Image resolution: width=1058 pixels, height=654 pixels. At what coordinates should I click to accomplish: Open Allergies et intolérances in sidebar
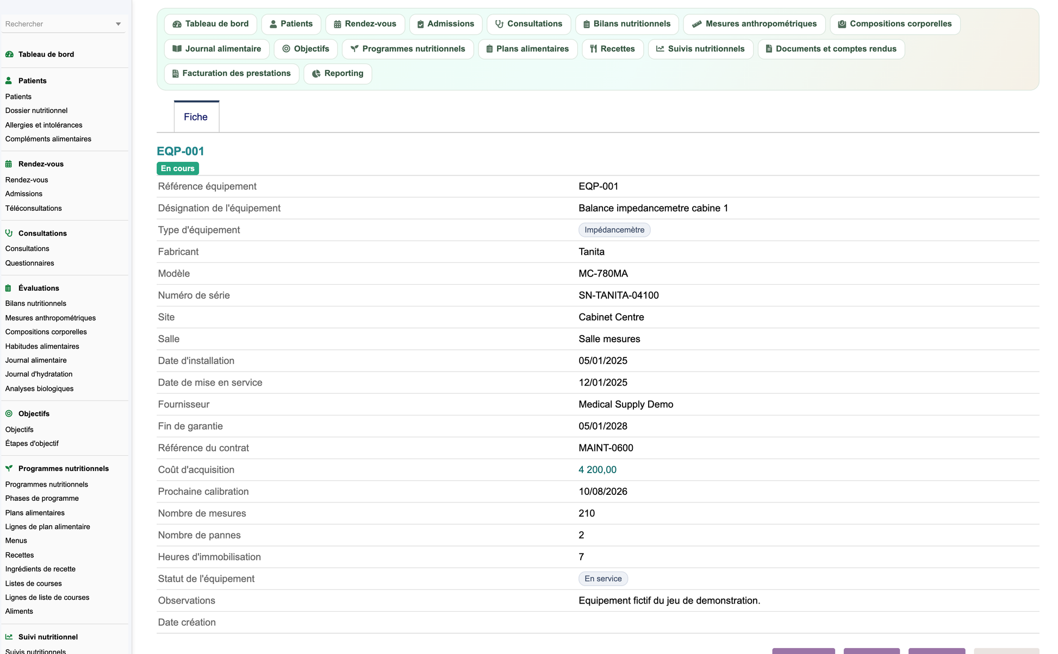[44, 125]
